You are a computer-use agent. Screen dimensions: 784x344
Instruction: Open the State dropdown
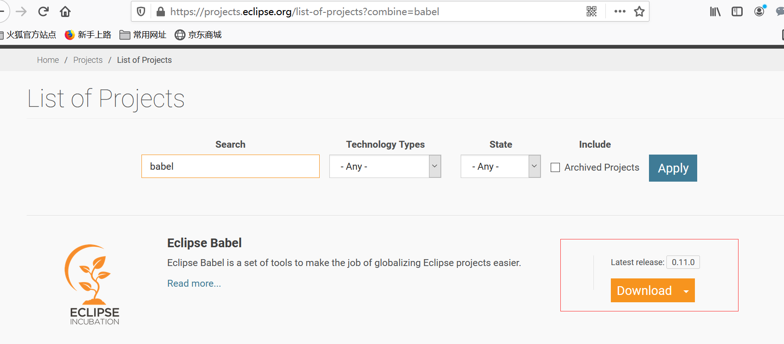coord(501,166)
